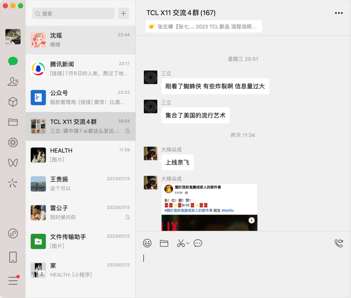Select the TCL X11 交流4群 chat
Image resolution: width=351 pixels, height=298 pixels.
pos(80,126)
